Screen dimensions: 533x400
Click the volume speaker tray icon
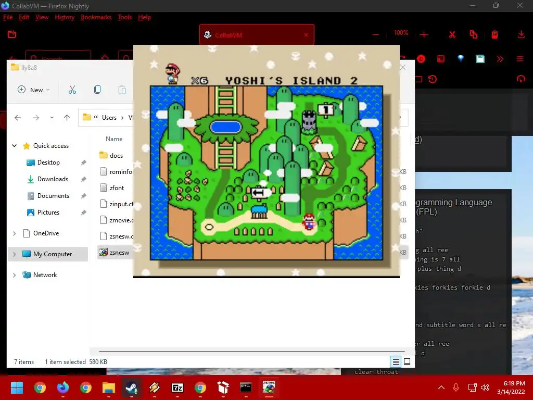click(x=485, y=387)
